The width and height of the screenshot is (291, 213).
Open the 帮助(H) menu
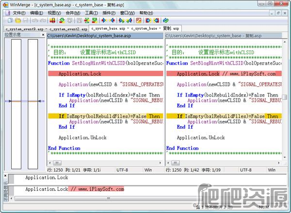tap(146, 13)
